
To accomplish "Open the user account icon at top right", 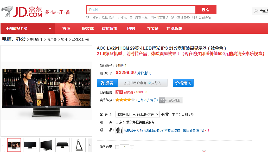I will coord(256,11).
